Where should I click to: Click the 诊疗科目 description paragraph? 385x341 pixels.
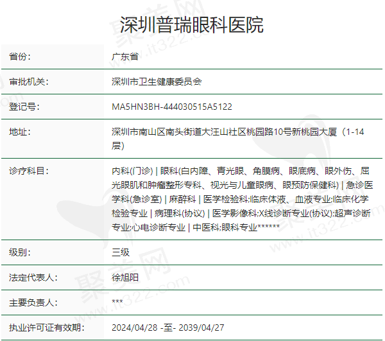point(243,199)
